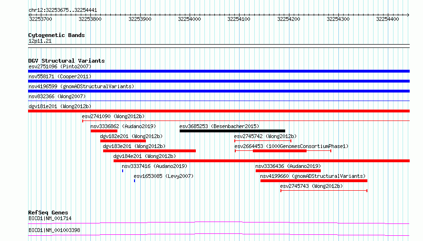The width and height of the screenshot is (423, 241).
Task: Select the 12p11.21 band label
Action: pos(40,41)
